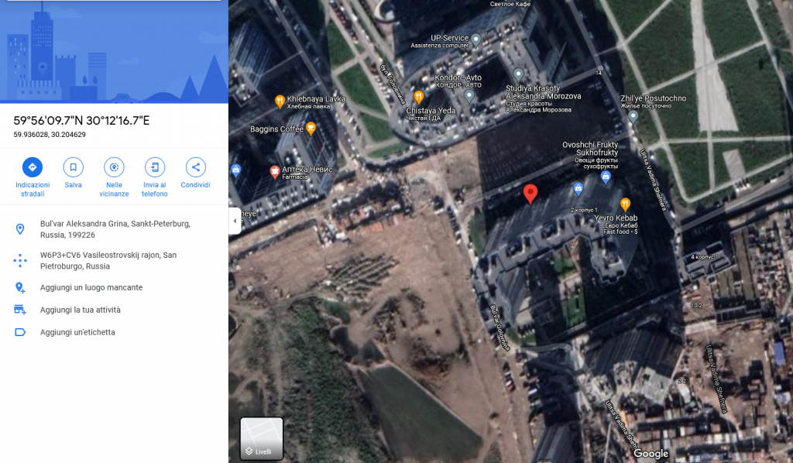Image resolution: width=793 pixels, height=463 pixels.
Task: Open the Livelli layers thumbnail
Action: (x=262, y=438)
